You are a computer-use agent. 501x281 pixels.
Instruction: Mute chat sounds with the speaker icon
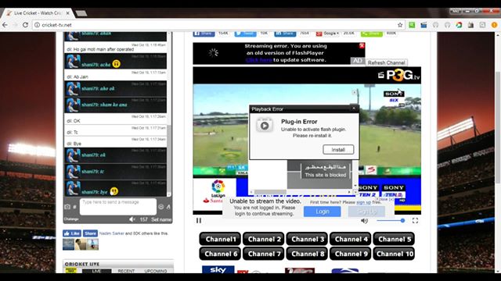point(132,219)
